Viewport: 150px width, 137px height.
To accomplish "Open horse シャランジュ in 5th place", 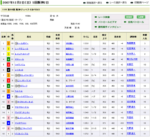I will pyautogui.click(x=20, y=65).
